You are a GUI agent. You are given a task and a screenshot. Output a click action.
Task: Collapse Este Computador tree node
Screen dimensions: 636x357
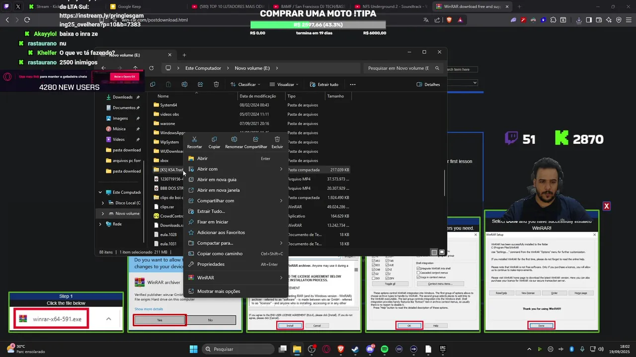coord(100,192)
